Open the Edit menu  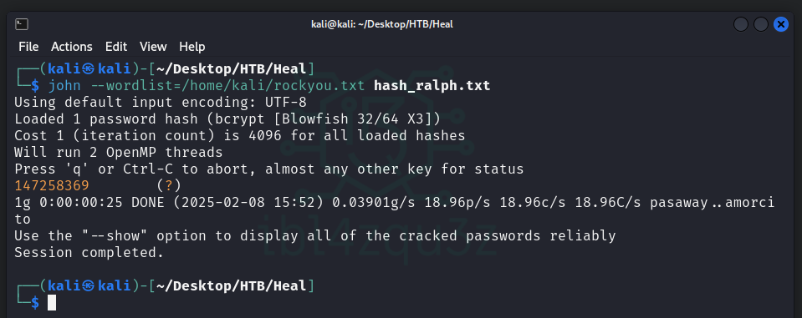(116, 47)
